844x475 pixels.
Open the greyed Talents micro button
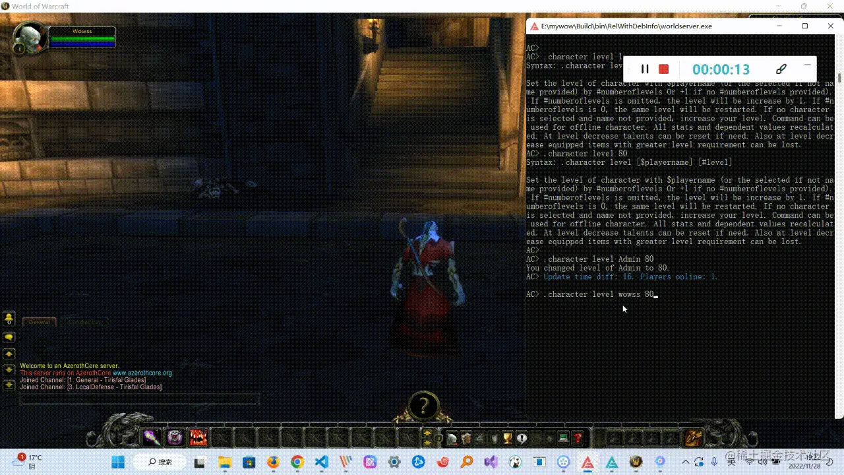pos(480,438)
